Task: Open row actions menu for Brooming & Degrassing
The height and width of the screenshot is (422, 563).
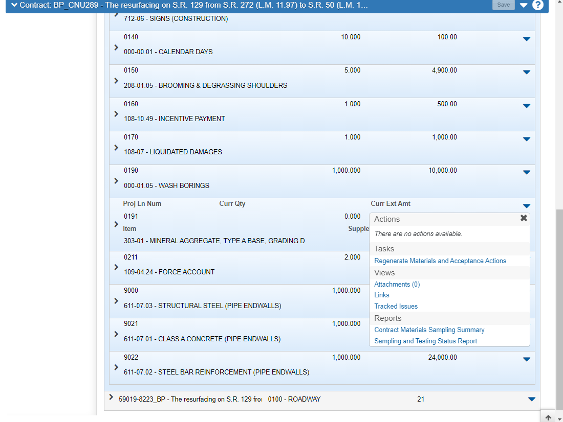Action: [526, 72]
